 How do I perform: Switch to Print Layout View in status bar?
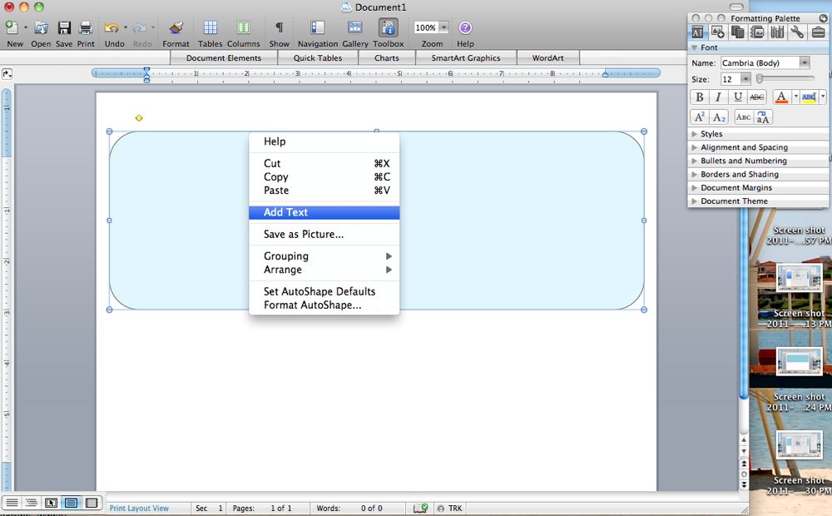coord(71,503)
